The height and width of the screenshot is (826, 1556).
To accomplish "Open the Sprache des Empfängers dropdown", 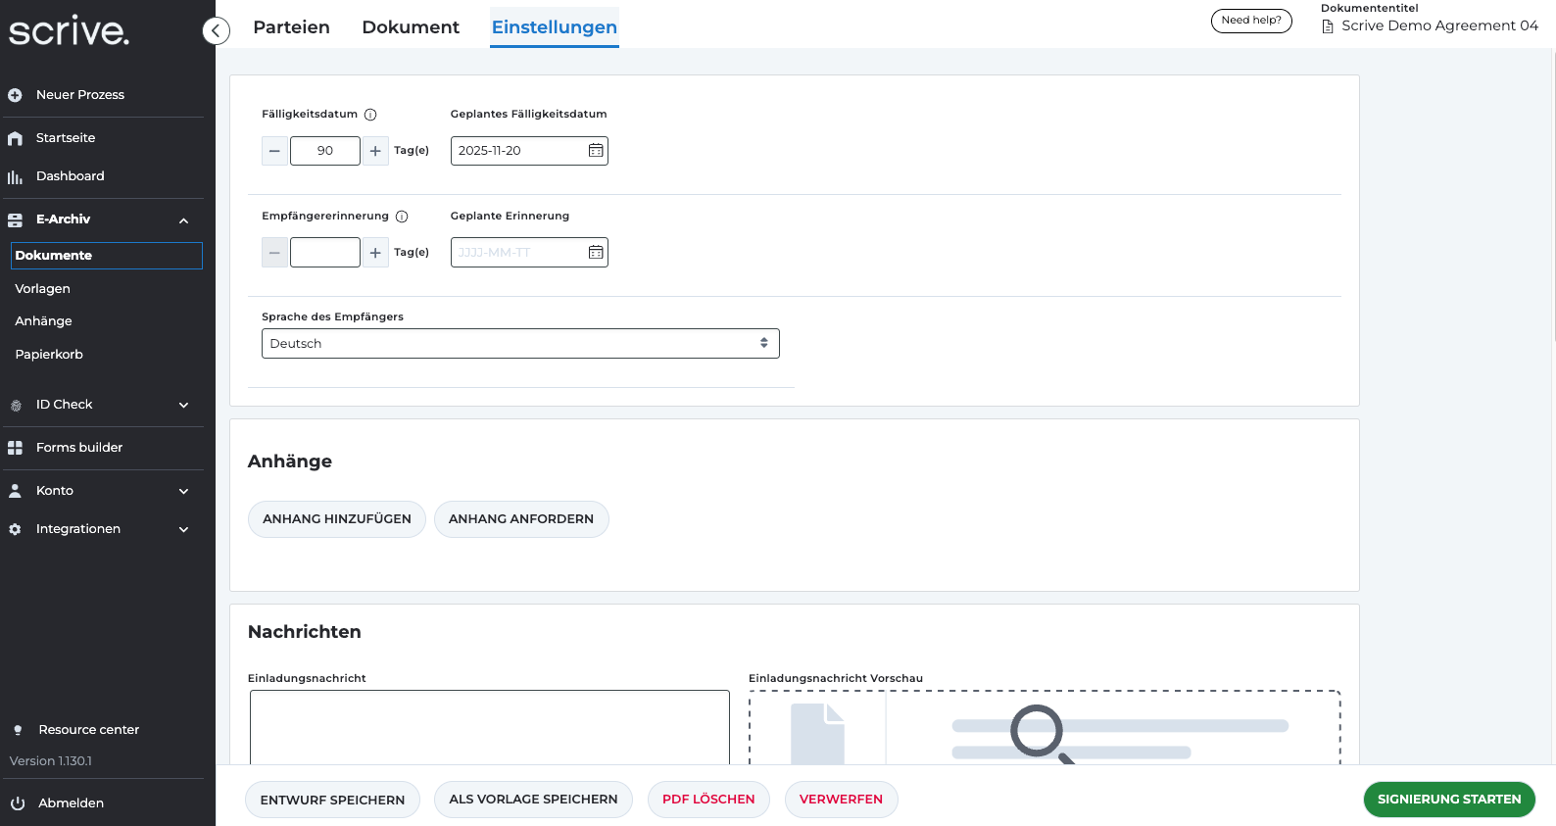I will [x=520, y=344].
